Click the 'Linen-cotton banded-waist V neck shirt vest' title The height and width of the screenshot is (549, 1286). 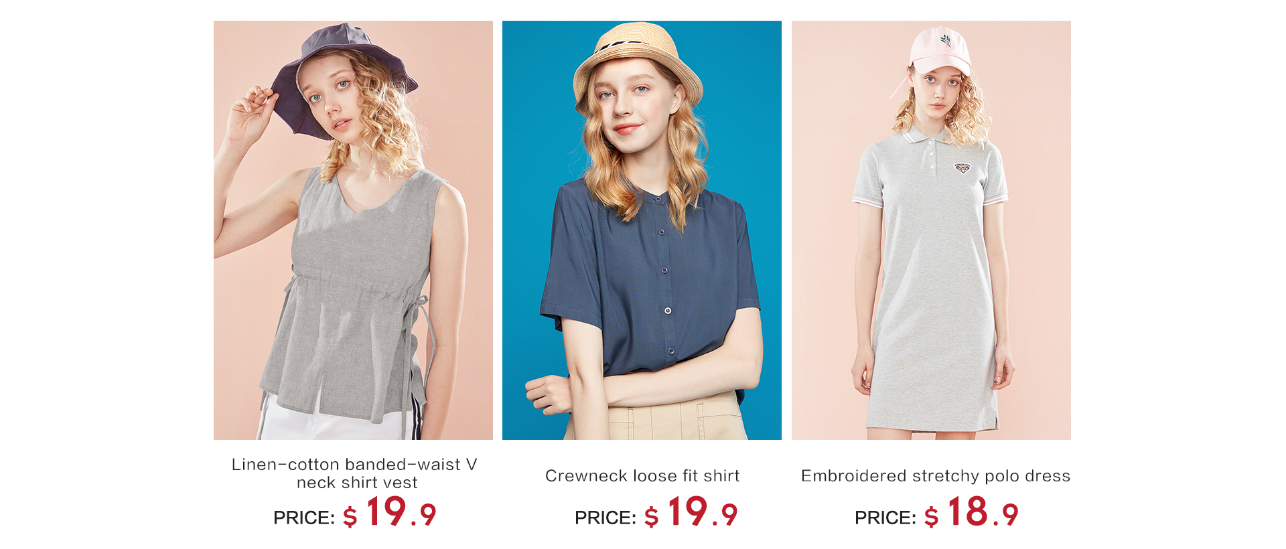click(354, 473)
